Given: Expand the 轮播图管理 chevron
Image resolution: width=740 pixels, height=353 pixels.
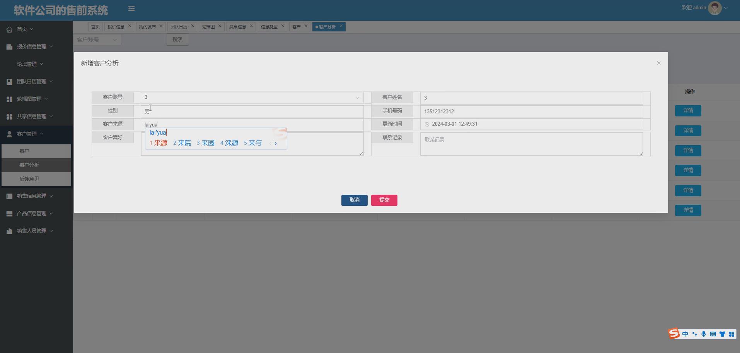Looking at the screenshot, I should pos(46,99).
